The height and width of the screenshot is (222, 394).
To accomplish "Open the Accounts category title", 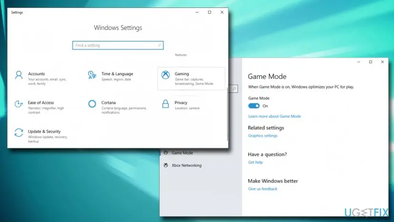I will click(37, 74).
